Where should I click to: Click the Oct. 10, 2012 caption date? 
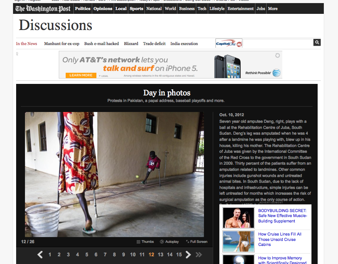click(x=232, y=115)
